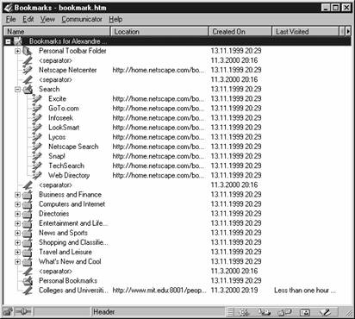Click the Web Directory bookmark icon
Viewport: 355px width, 319px height.
(37, 175)
